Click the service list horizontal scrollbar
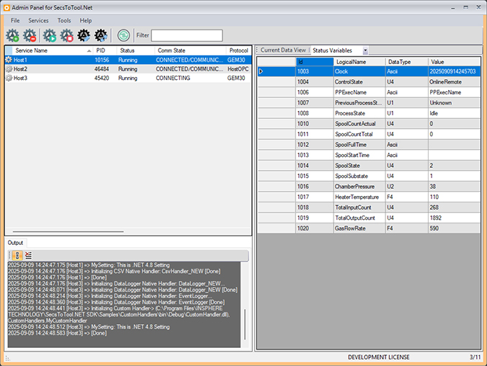 click(68, 231)
